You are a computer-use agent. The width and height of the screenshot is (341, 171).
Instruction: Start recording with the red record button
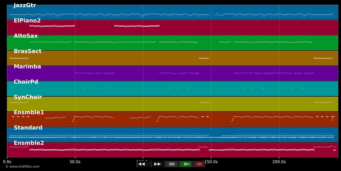(x=199, y=164)
